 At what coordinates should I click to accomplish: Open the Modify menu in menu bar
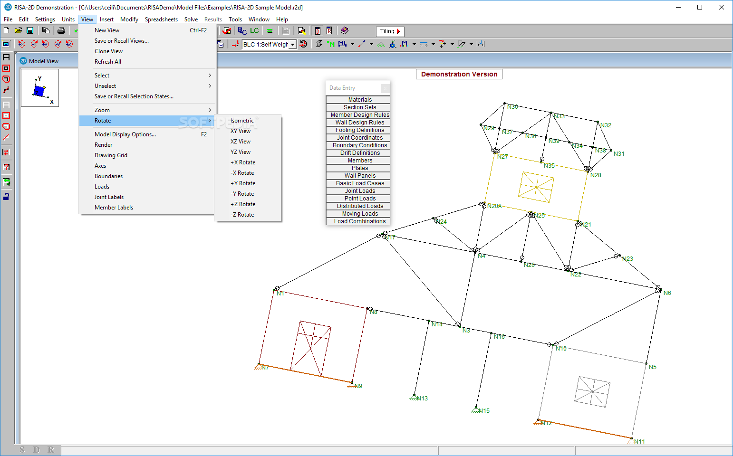(129, 19)
